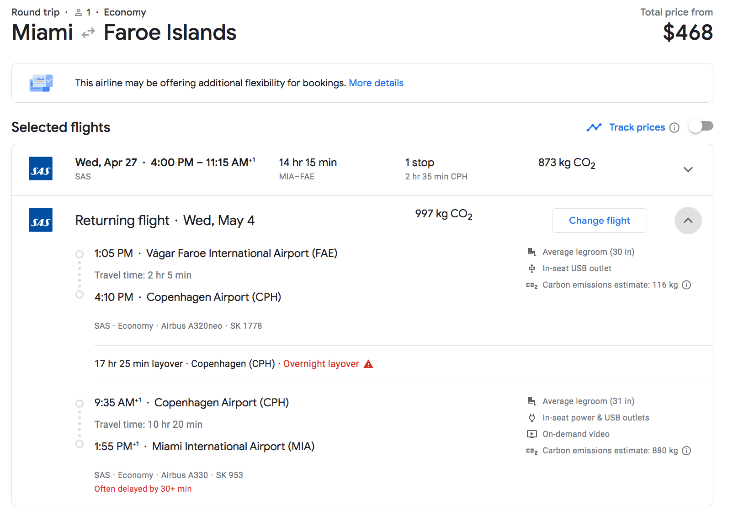Click the Track prices trend line icon

point(594,127)
